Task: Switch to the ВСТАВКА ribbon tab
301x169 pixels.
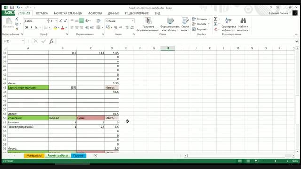Action: (42, 13)
